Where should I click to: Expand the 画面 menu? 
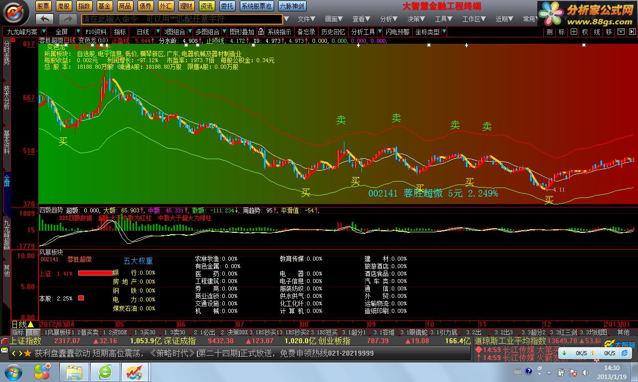[x=334, y=19]
